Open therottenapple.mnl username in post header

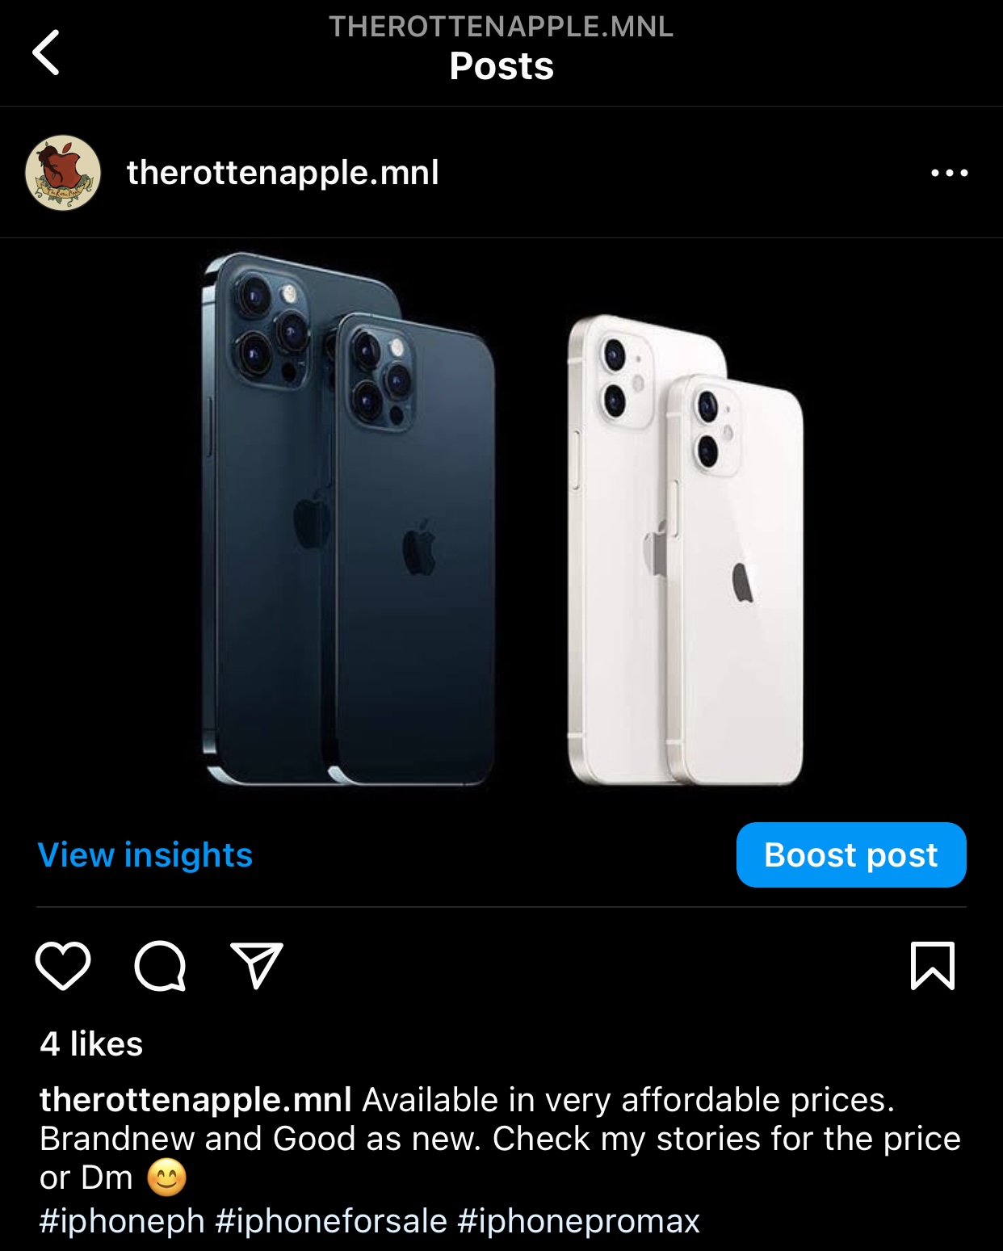point(283,172)
